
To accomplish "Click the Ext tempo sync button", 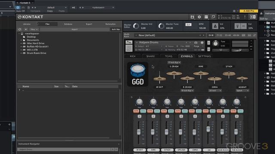I will [188, 25].
